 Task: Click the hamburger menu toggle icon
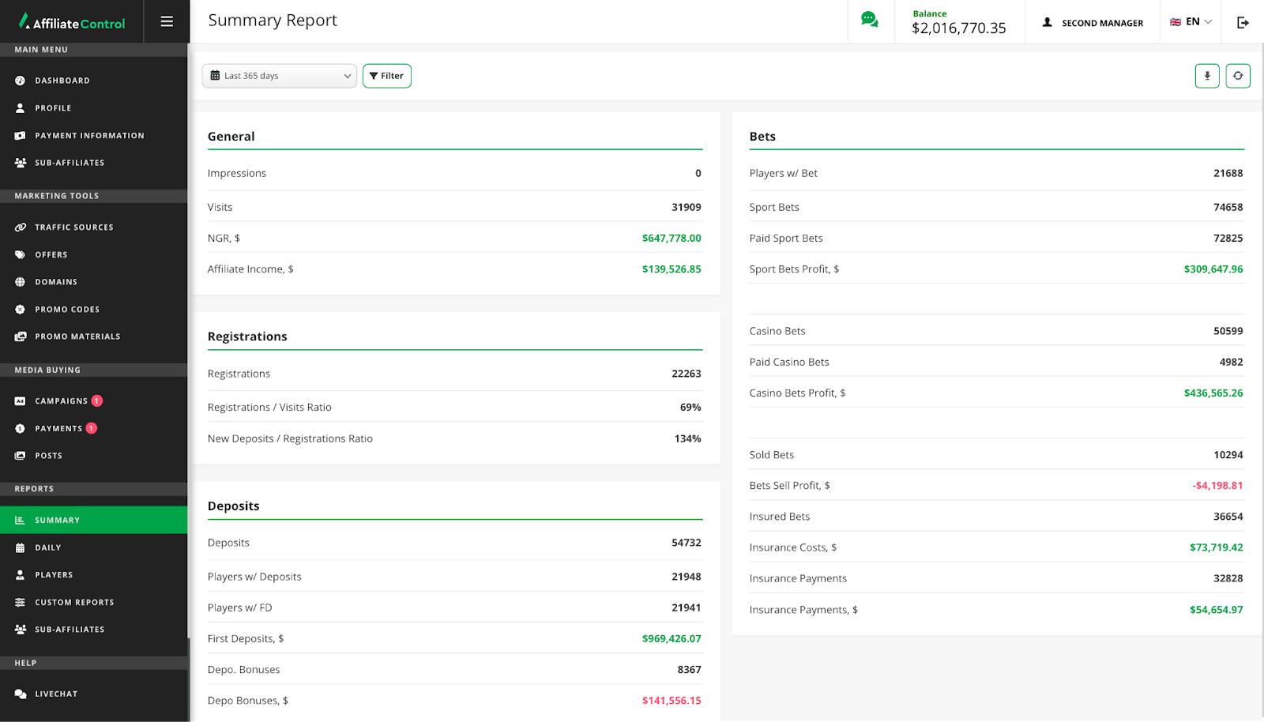tap(167, 21)
